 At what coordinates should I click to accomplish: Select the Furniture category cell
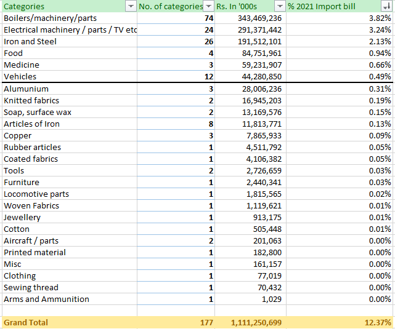click(x=70, y=182)
